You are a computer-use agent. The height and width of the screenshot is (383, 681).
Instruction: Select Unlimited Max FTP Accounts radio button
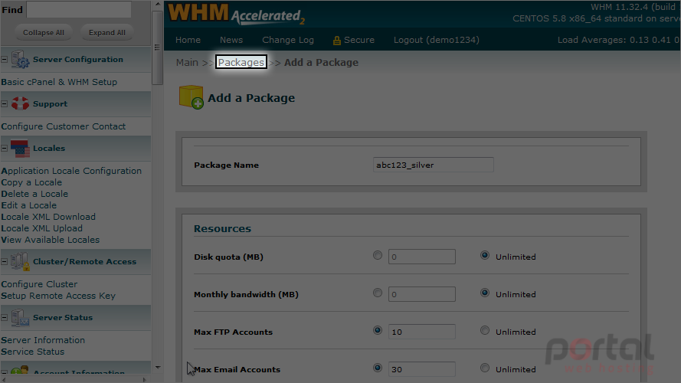(x=485, y=330)
